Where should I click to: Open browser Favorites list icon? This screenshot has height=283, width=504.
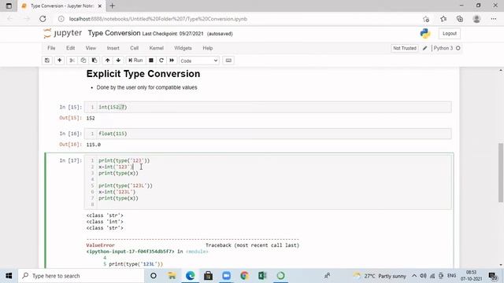click(x=443, y=19)
